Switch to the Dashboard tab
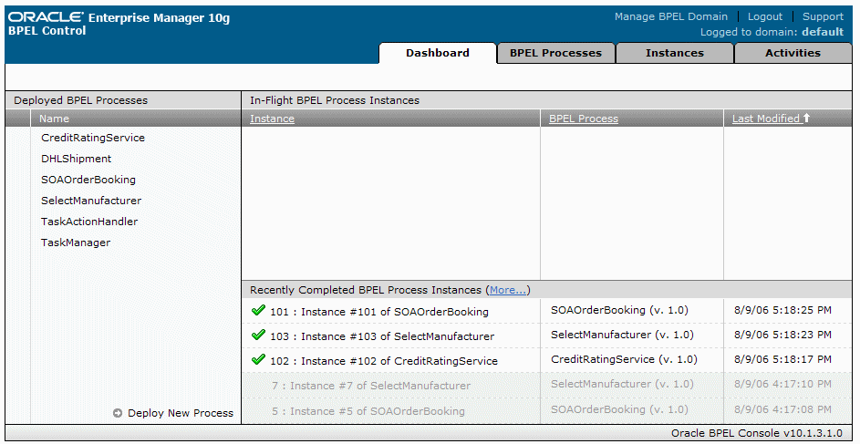The width and height of the screenshot is (860, 444). point(438,53)
